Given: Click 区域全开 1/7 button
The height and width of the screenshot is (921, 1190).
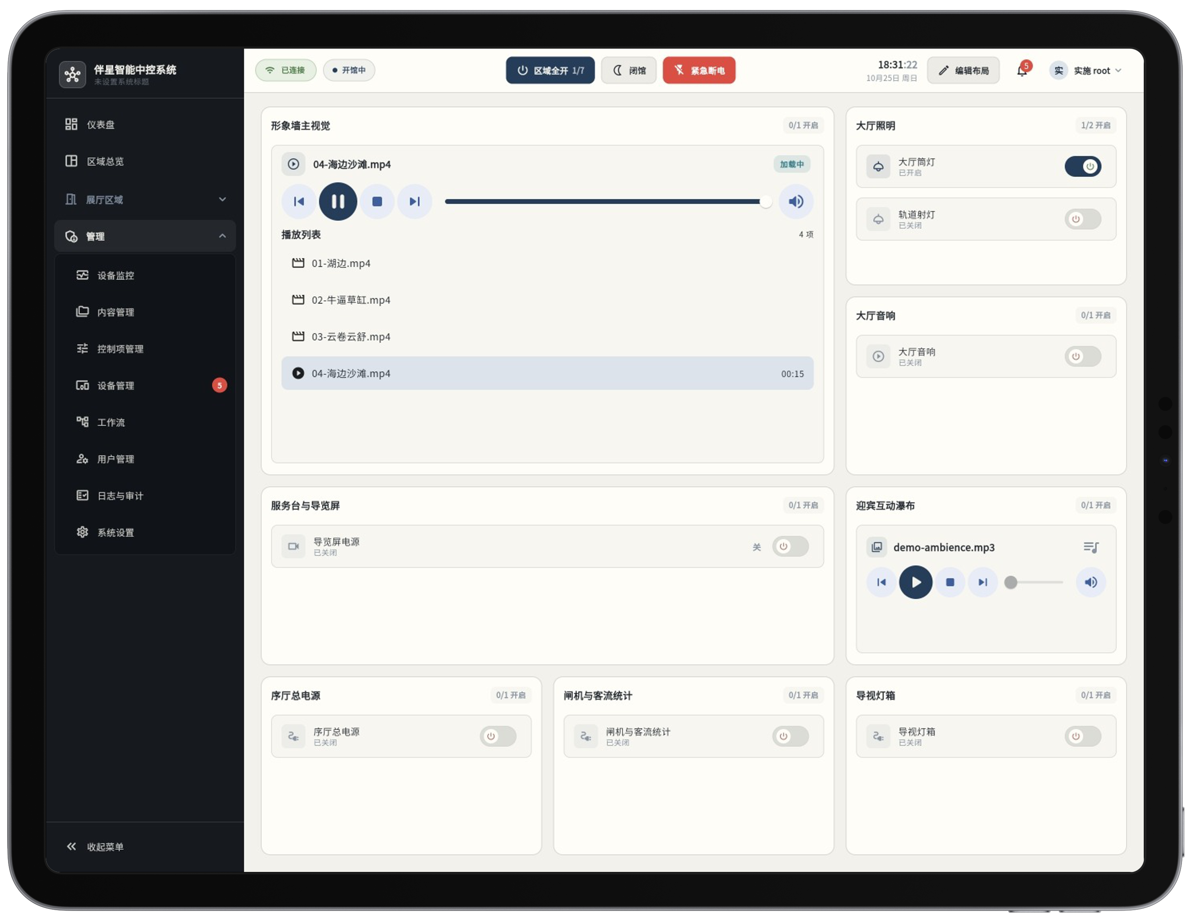Looking at the screenshot, I should pyautogui.click(x=550, y=70).
